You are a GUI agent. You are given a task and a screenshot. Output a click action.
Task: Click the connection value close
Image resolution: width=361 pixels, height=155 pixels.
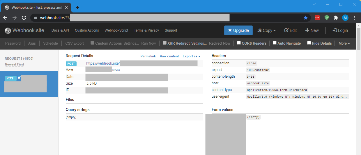[x=252, y=63]
